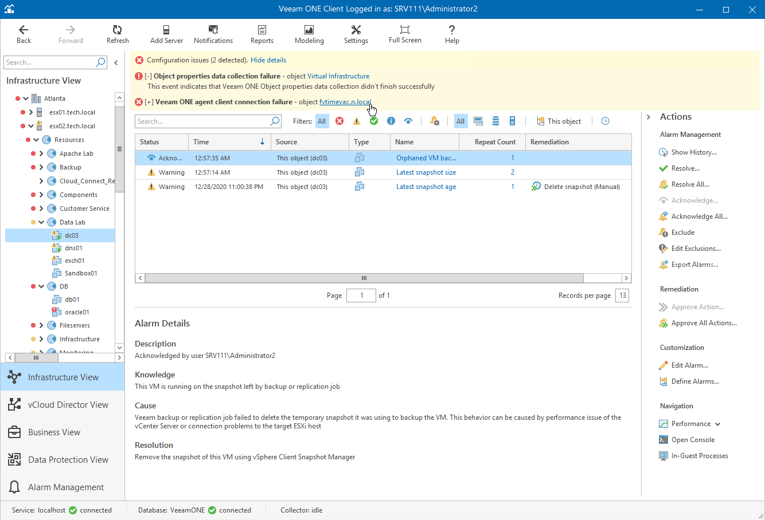Toggle the This object scope filter
The image size is (765, 520).
click(x=559, y=121)
